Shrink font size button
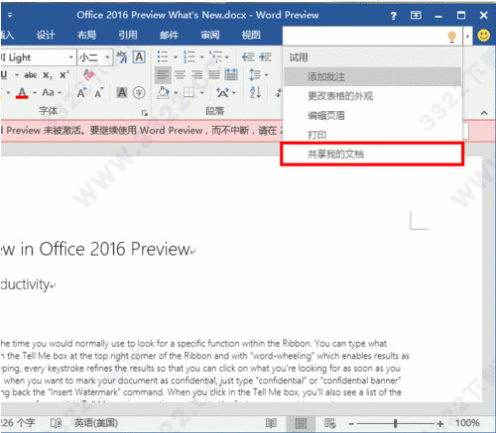This screenshot has width=496, height=433. click(99, 93)
